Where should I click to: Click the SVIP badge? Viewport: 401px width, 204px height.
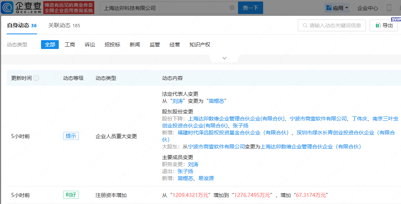click(396, 19)
